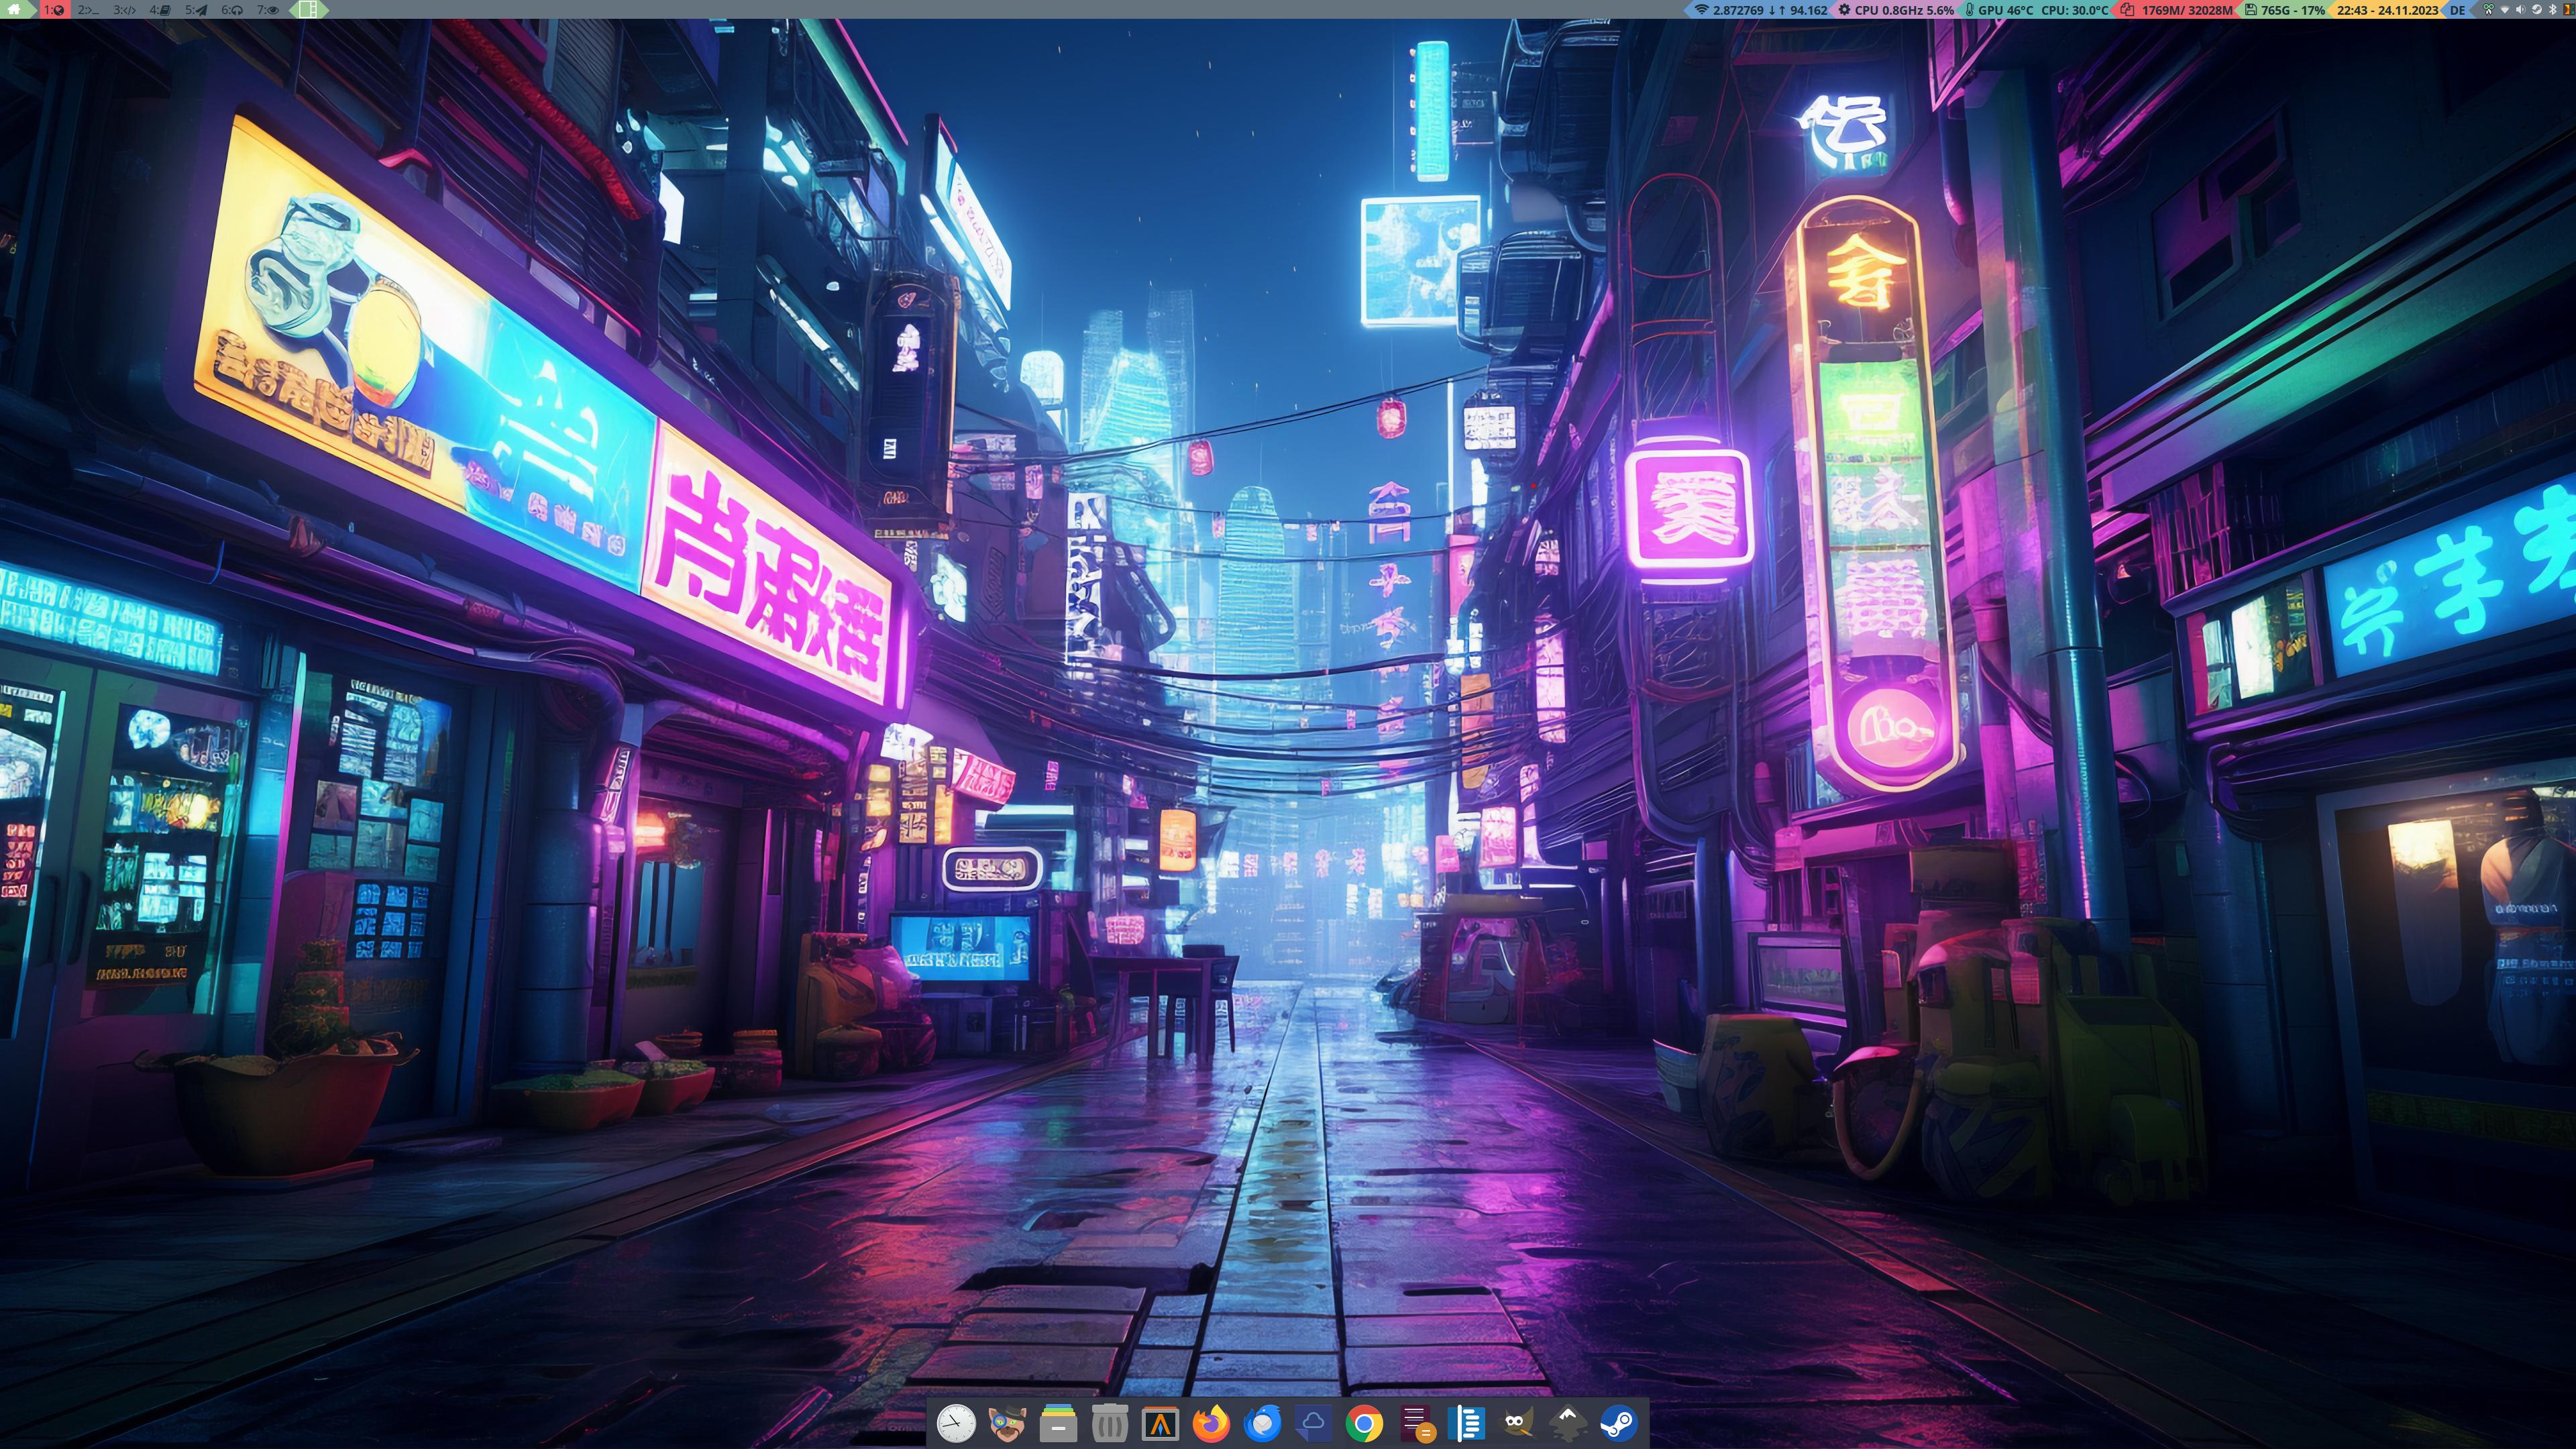Open the file manager drawer icon
The image size is (2576, 1449).
pos(1058,1423)
